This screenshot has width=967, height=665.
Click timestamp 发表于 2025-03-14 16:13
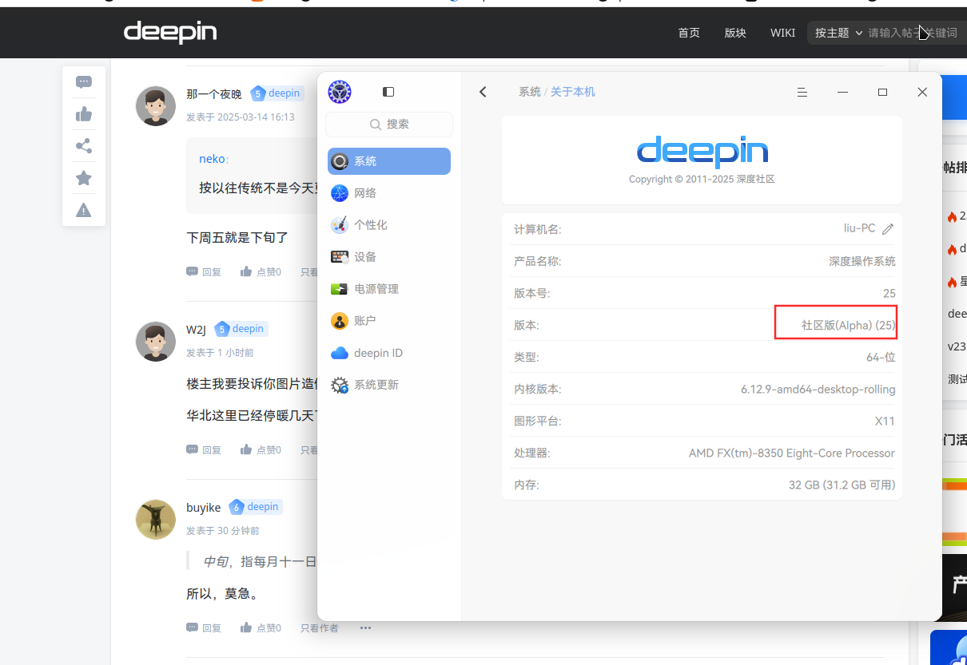241,117
